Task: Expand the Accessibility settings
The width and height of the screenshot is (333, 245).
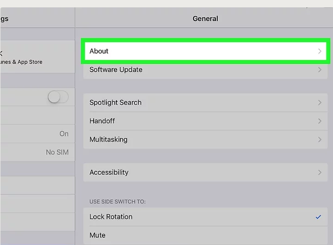Action: (109, 172)
